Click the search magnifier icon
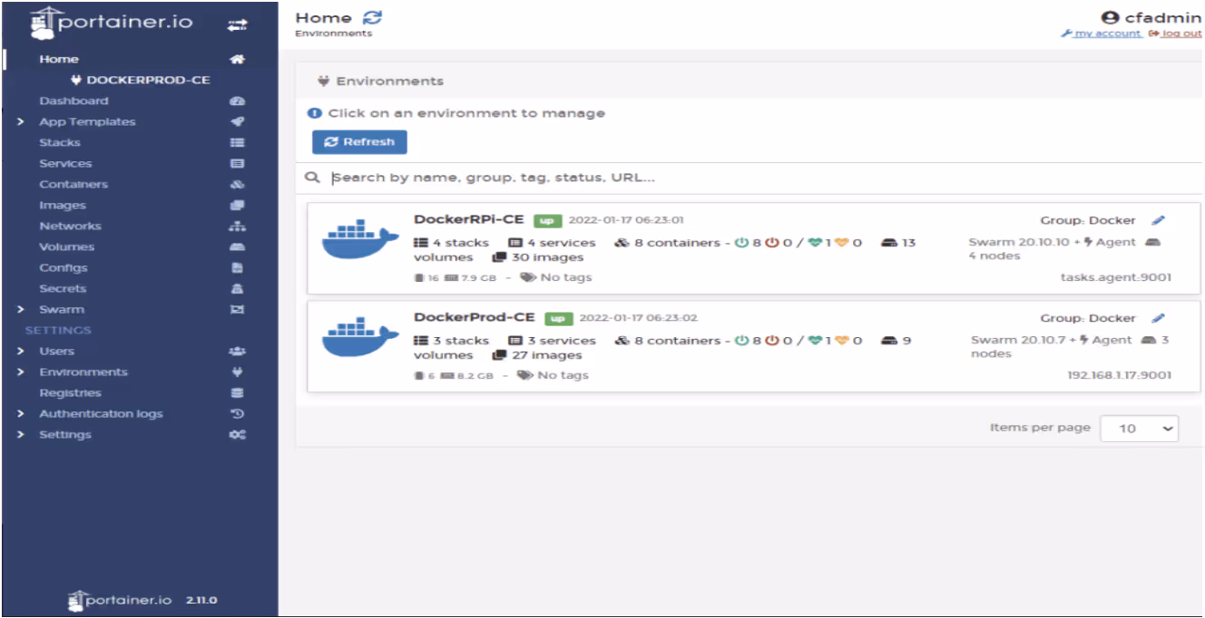The image size is (1205, 618). (x=312, y=178)
